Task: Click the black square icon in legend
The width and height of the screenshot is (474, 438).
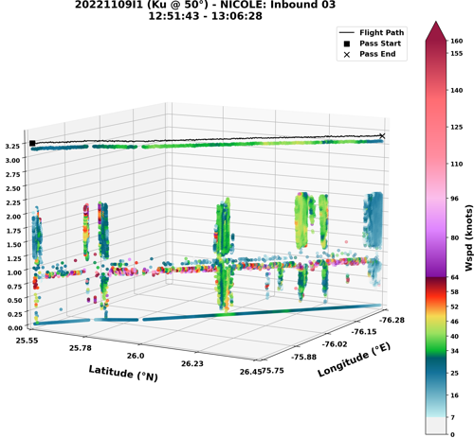Action: pos(347,44)
